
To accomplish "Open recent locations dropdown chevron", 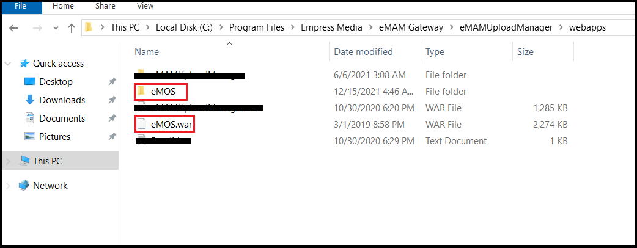I will [56, 28].
